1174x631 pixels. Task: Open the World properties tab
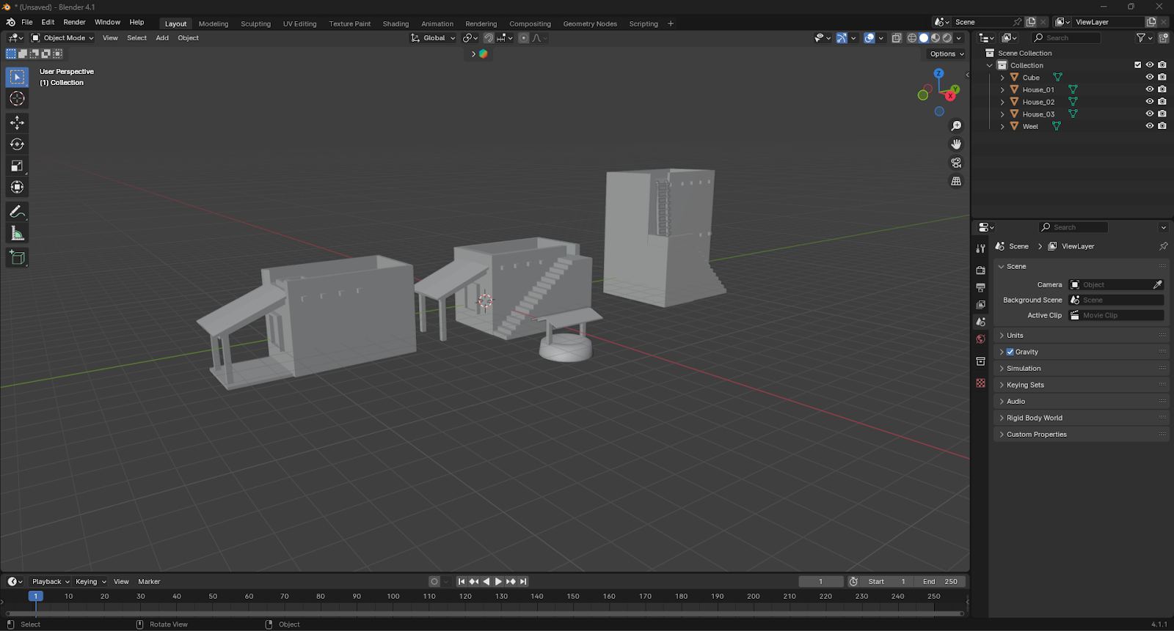point(980,339)
